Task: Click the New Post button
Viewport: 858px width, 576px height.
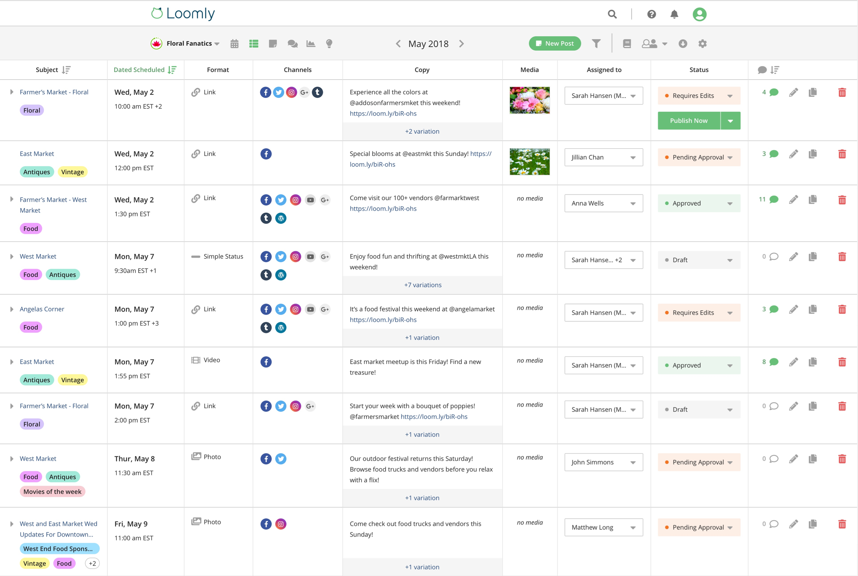Action: coord(555,44)
